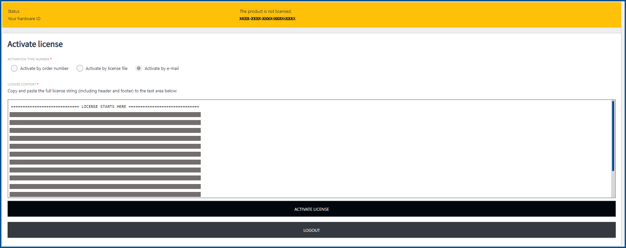This screenshot has width=626, height=248.
Task: Click the 'The product is not licensed' status message
Action: (265, 12)
